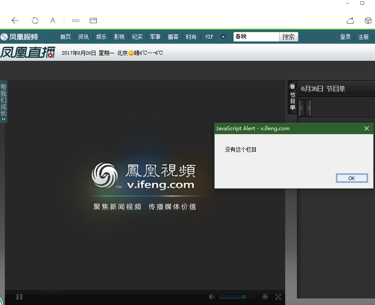Image resolution: width=375 pixels, height=305 pixels.
Task: Go to next schedule day arrow
Action: coord(308,108)
